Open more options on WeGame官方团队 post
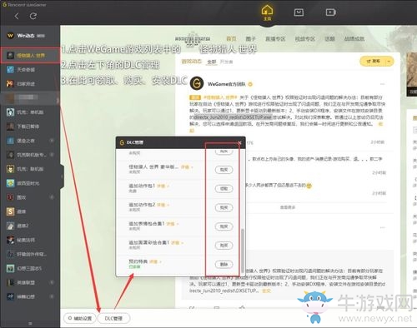The width and height of the screenshot is (417, 328). 383,84
